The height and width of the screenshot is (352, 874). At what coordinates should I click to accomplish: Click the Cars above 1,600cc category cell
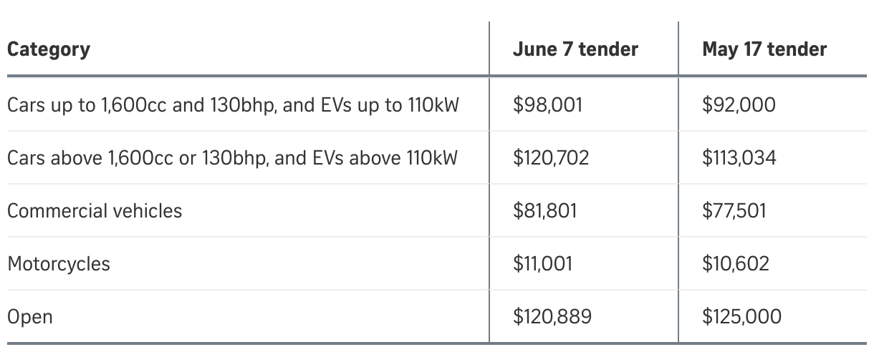(232, 157)
